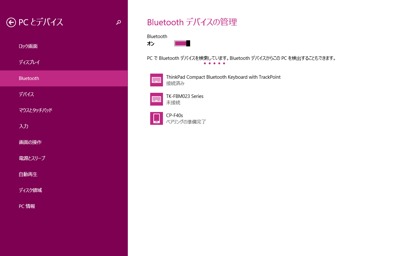
Task: Click the 接続済み status text
Action: 175,84
